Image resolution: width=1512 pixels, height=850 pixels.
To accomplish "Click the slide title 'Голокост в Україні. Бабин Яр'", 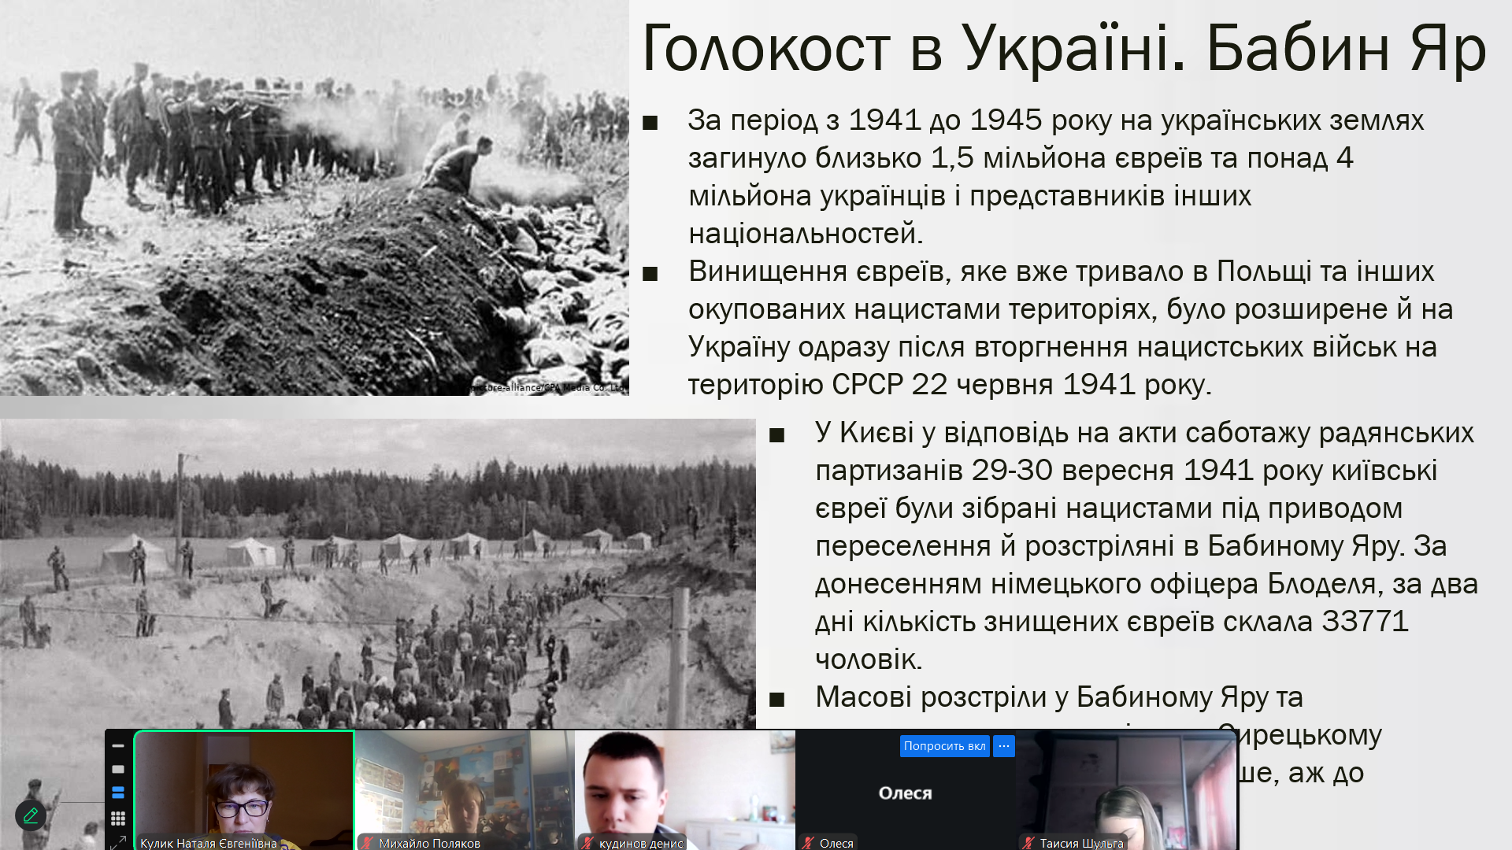I will 1063,49.
